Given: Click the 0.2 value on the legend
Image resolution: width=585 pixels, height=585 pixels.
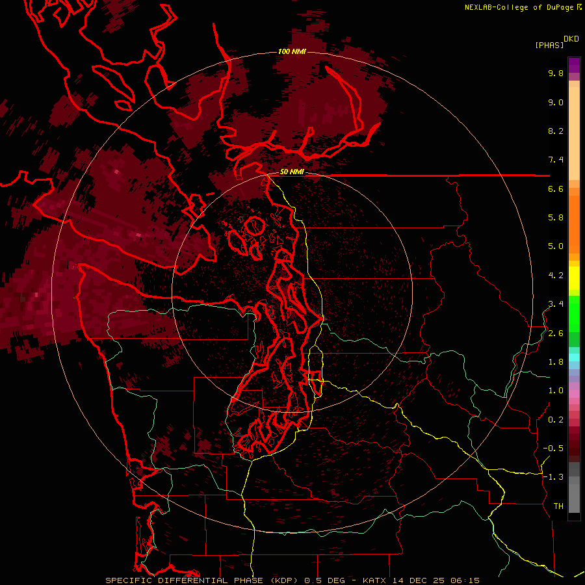Looking at the screenshot, I should 556,420.
